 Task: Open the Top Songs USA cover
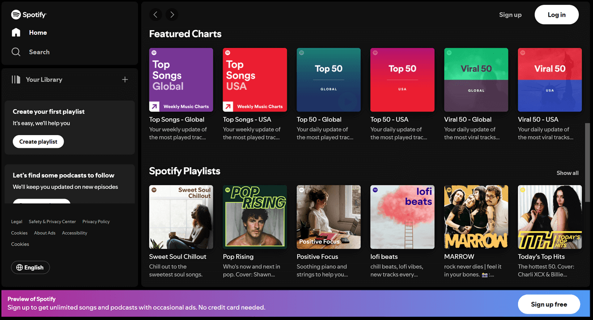[255, 80]
